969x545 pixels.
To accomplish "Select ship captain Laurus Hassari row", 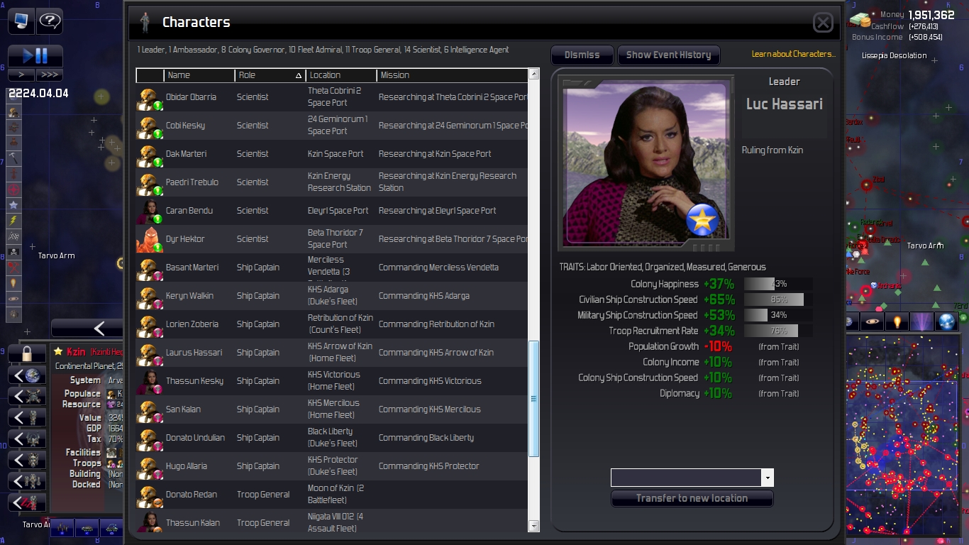I will coord(332,353).
